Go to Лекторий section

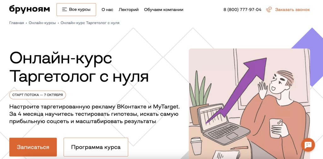[129, 10]
